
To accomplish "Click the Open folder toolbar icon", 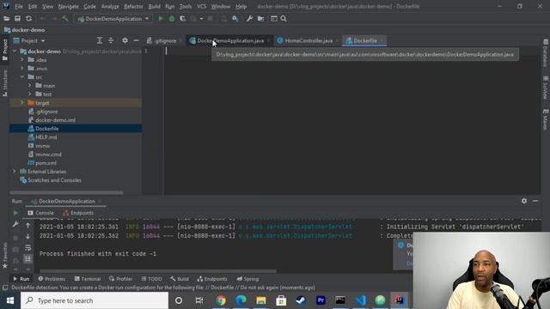I will [x=6, y=19].
